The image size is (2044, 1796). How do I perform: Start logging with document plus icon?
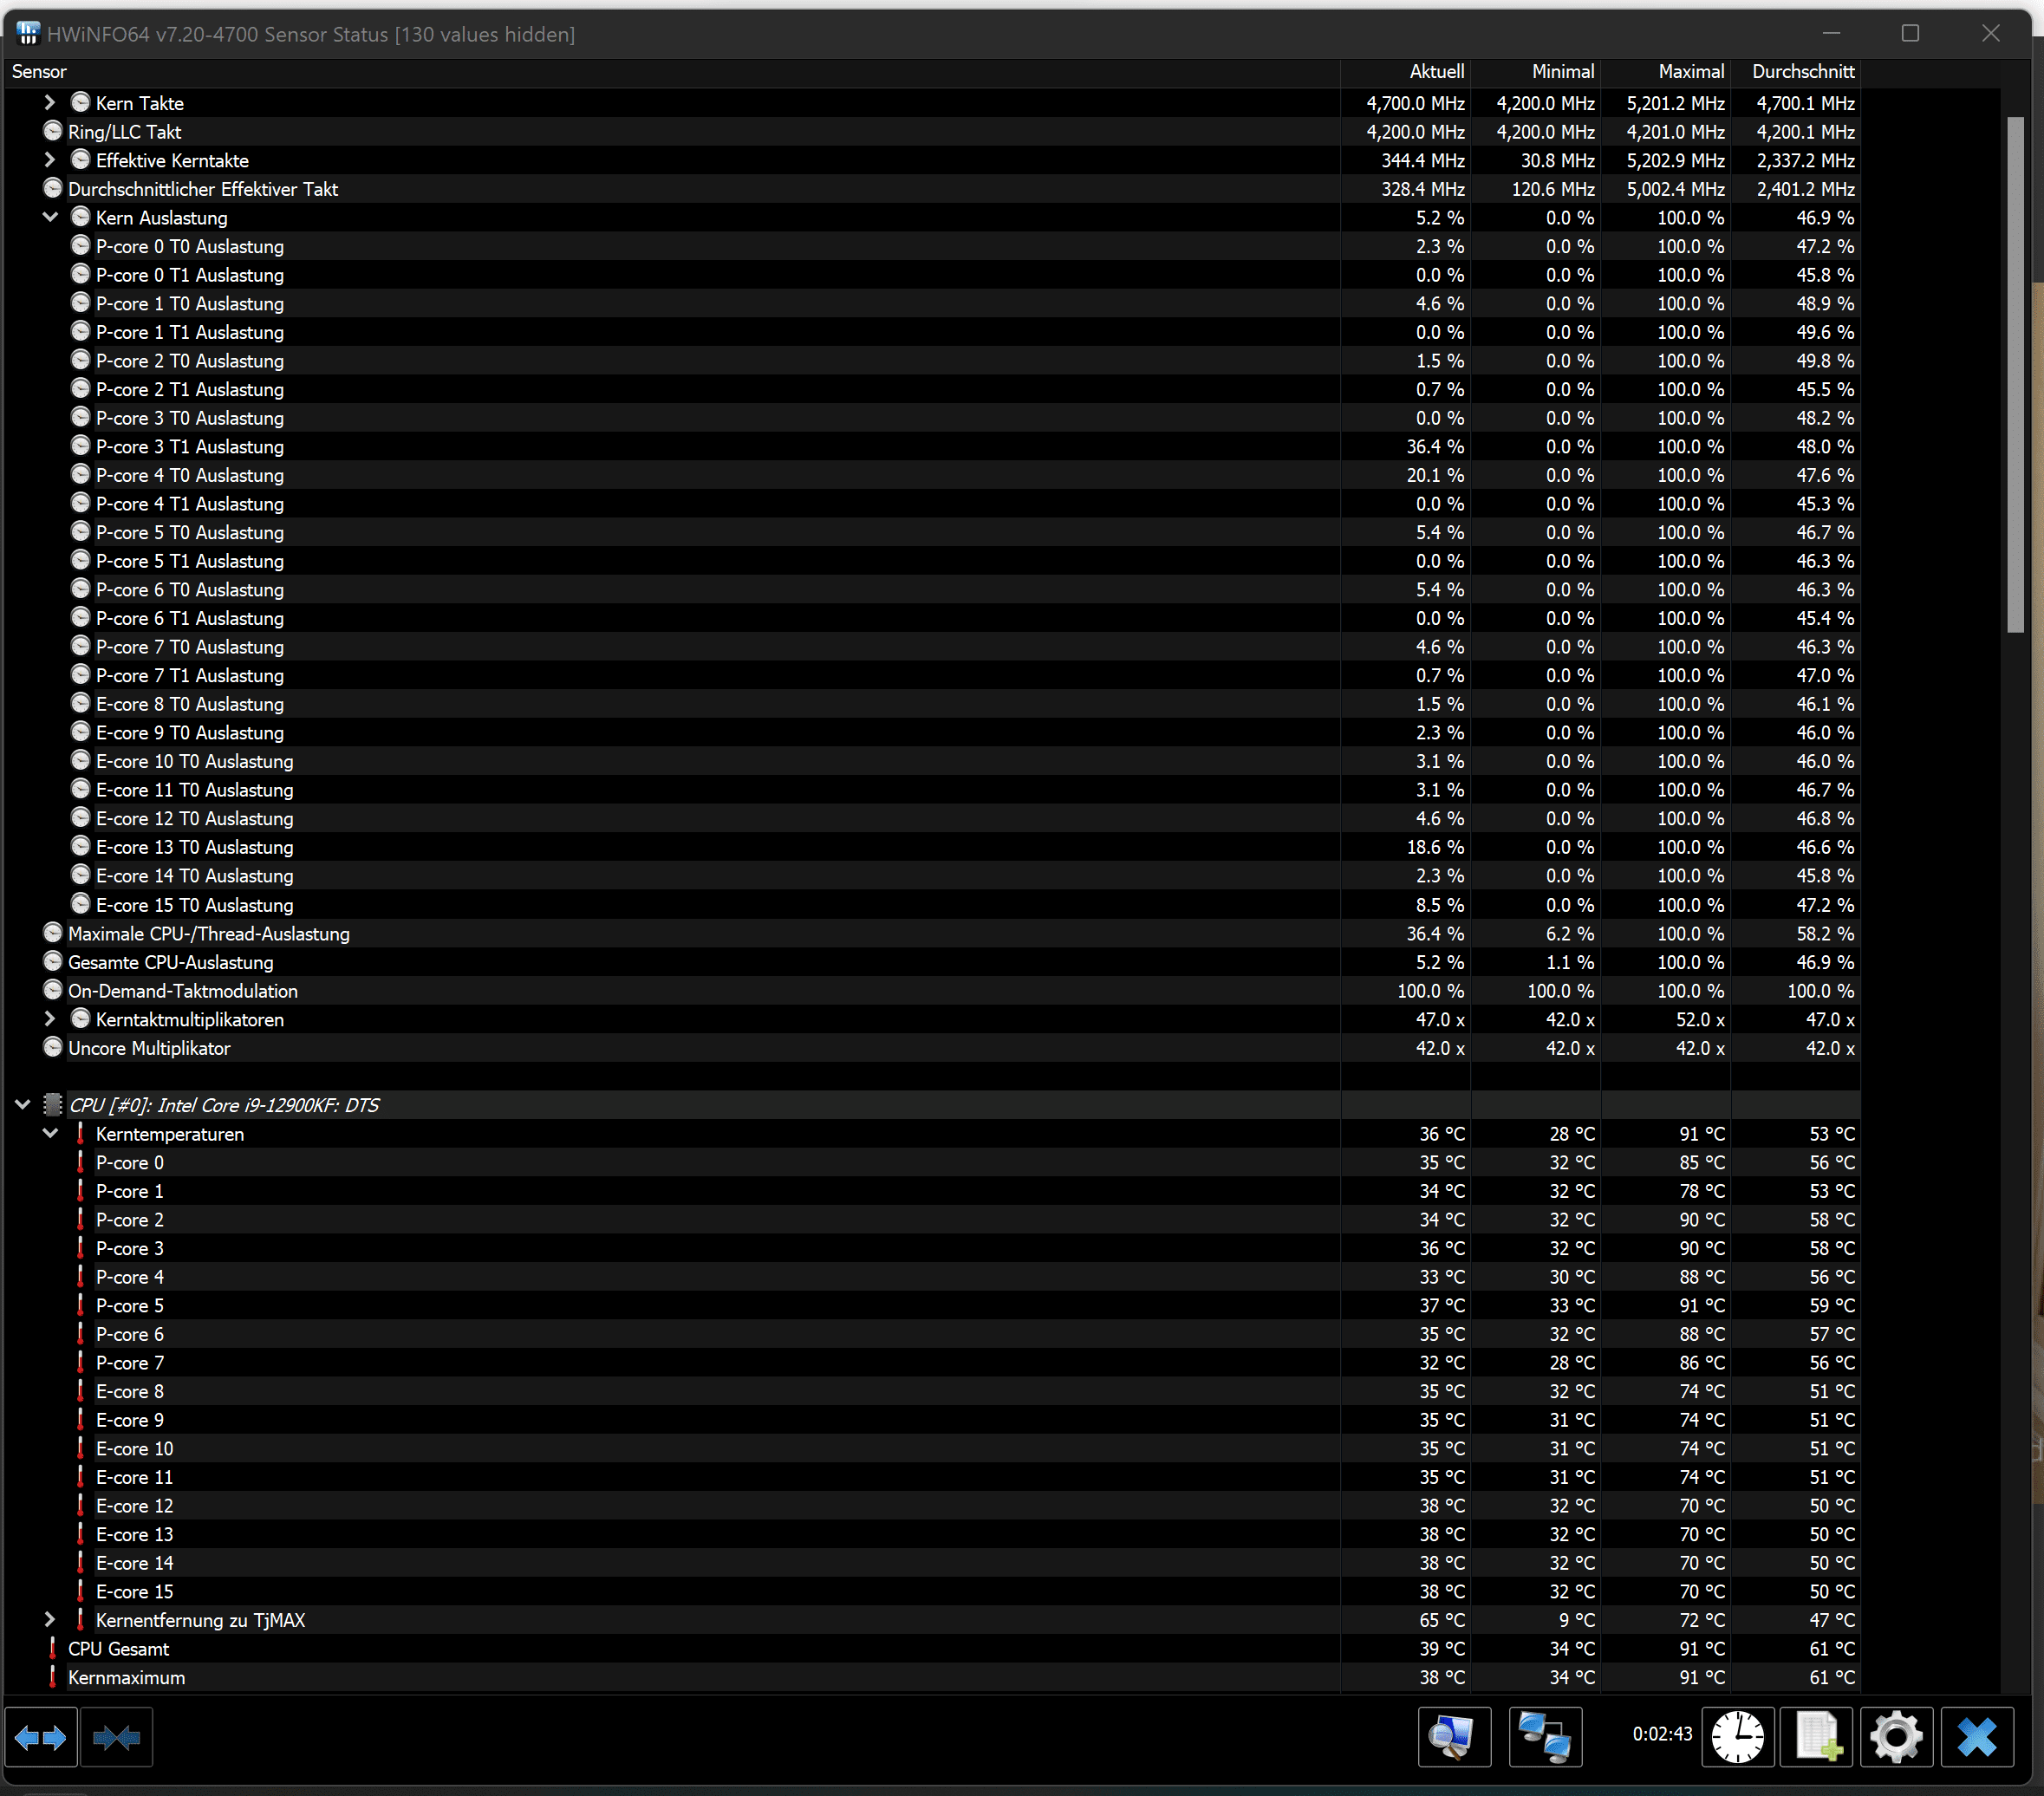[1817, 1738]
